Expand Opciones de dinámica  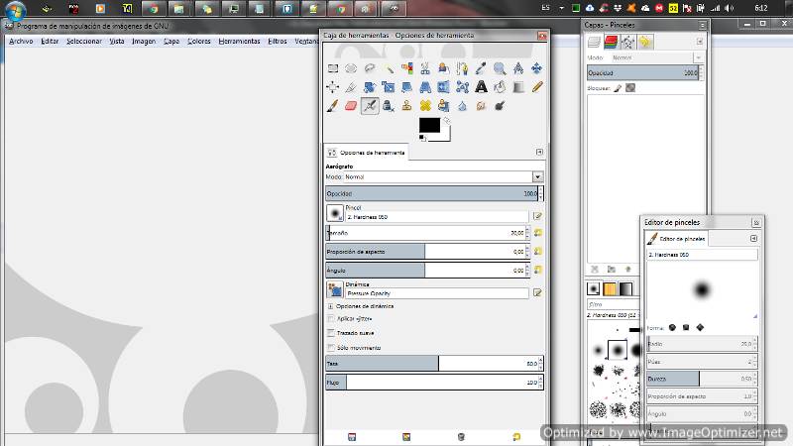coord(330,306)
